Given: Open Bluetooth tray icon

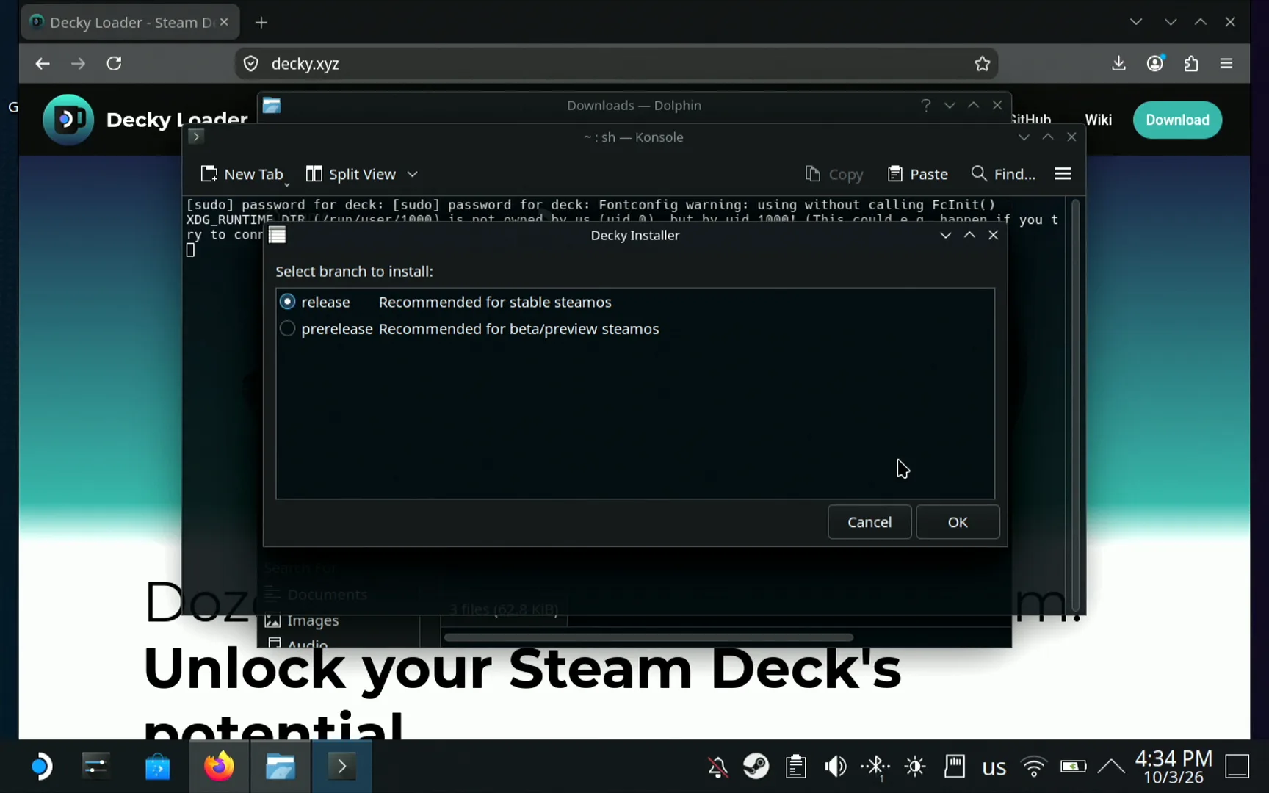Looking at the screenshot, I should click(875, 767).
